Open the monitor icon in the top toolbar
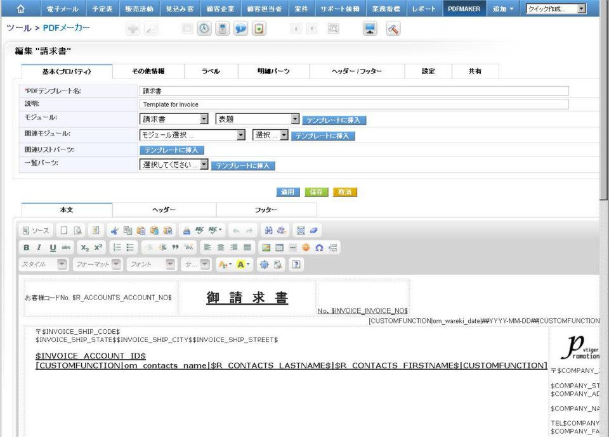The height and width of the screenshot is (437, 609). point(370,28)
